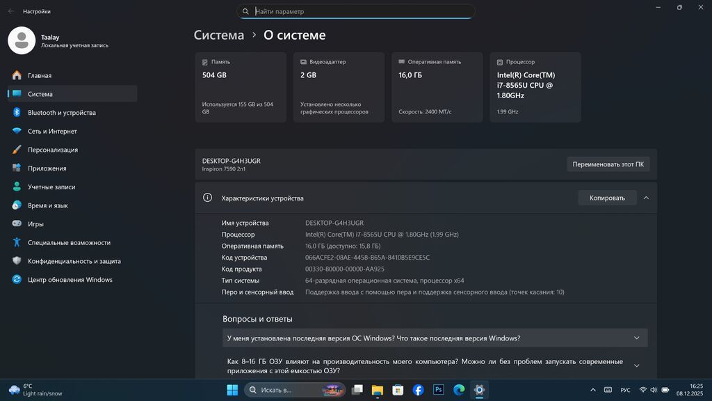Image resolution: width=712 pixels, height=401 pixels.
Task: Expand the question about последняя версия Windows
Action: click(x=435, y=338)
